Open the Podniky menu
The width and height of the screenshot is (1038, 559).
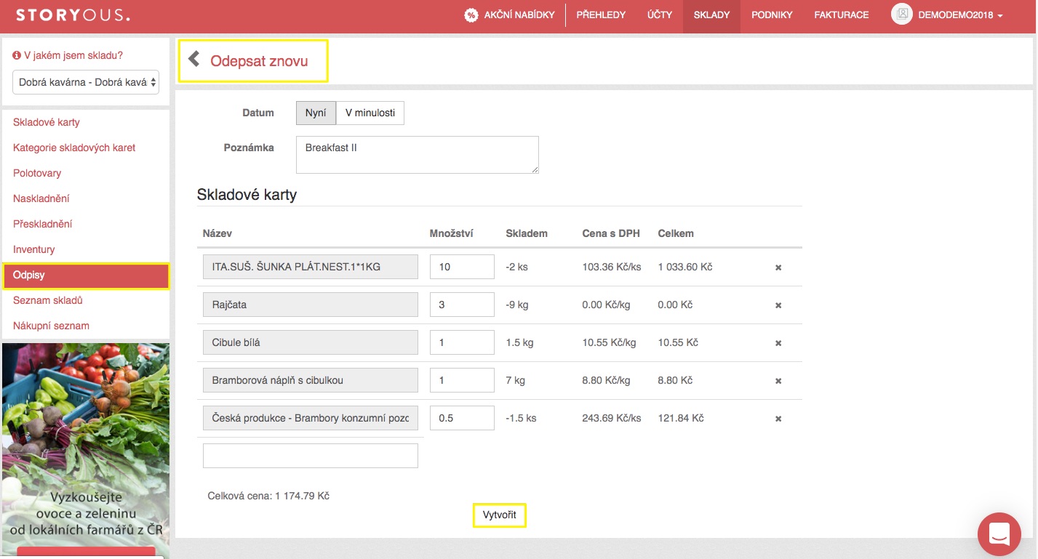click(x=772, y=15)
